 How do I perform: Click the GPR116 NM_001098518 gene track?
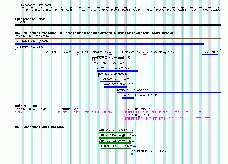[x=163, y=112]
